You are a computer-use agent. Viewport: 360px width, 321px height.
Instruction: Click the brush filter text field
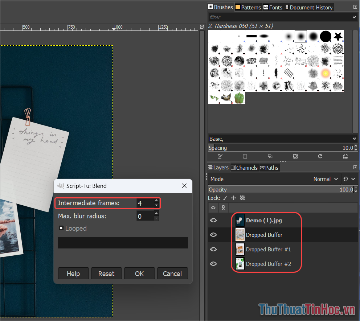click(279, 17)
